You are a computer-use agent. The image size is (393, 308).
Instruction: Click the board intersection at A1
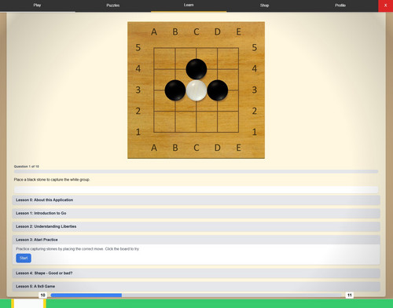click(x=154, y=132)
